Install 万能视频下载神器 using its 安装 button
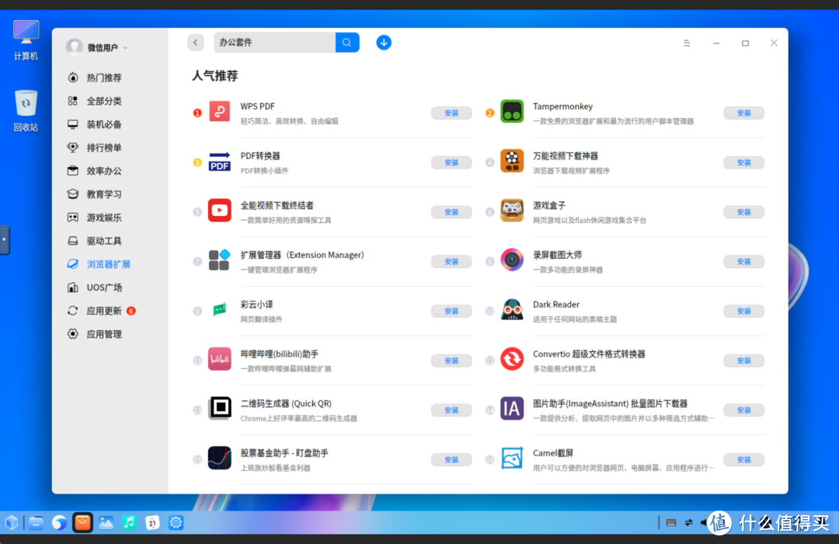Viewport: 839px width, 544px height. (743, 162)
